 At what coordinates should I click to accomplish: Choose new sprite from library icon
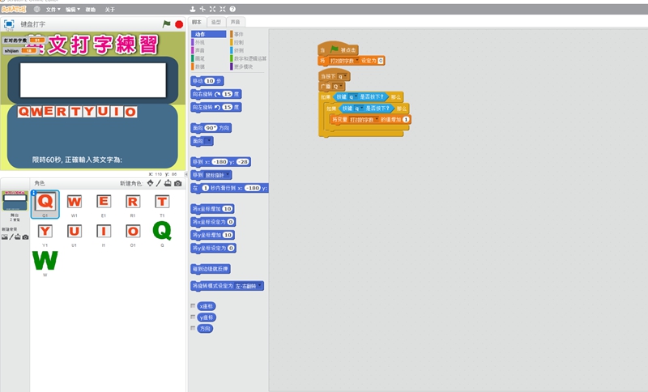[150, 183]
